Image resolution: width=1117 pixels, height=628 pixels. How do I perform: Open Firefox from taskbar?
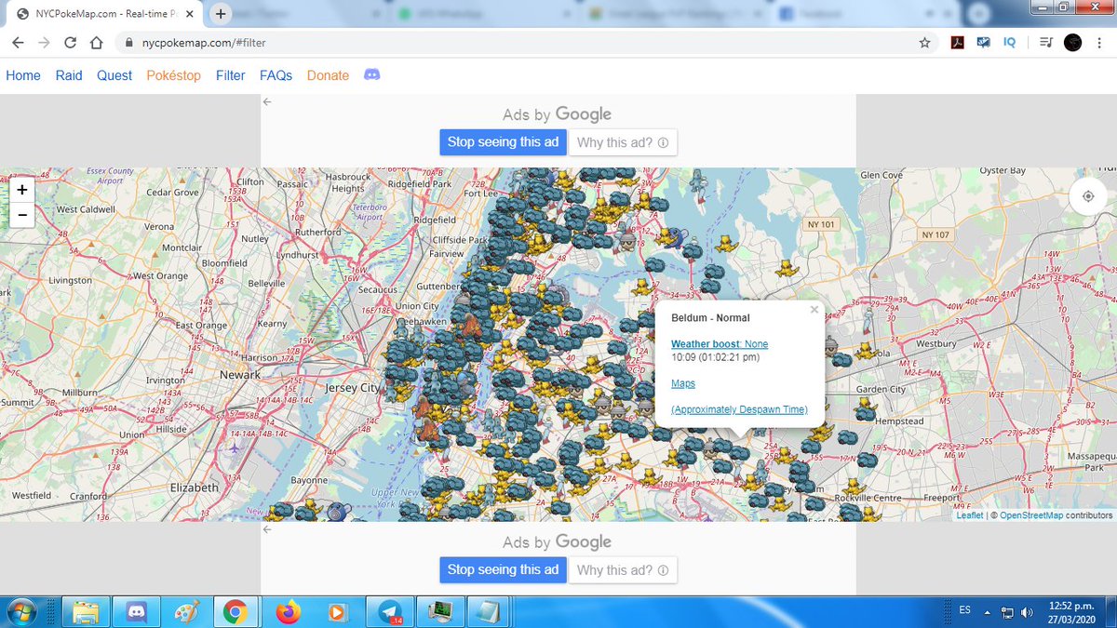tap(289, 612)
